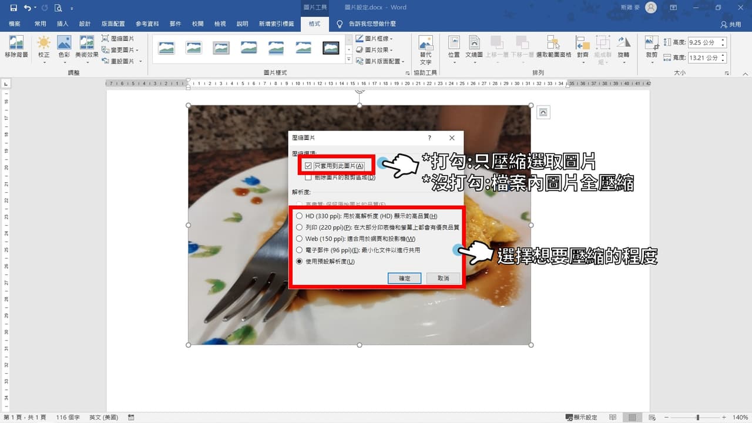The image size is (752, 423).
Task: Click the help question mark in the dialog
Action: coord(429,138)
